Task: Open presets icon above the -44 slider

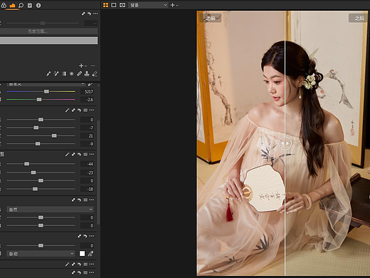Action: coord(85,155)
